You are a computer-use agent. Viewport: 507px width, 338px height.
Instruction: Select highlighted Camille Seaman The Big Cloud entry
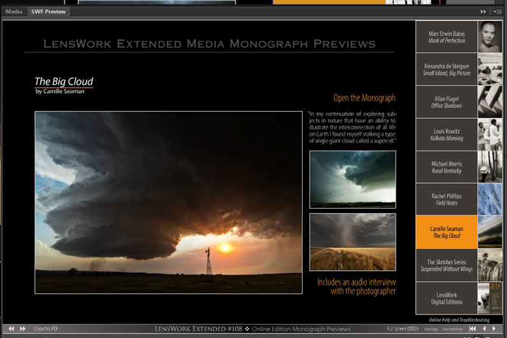click(446, 232)
